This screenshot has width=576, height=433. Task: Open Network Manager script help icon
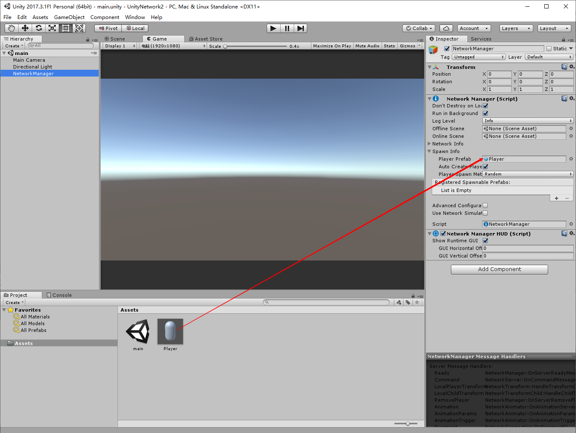tap(564, 99)
